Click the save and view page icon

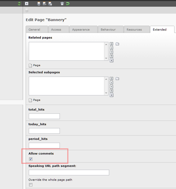pos(44,4)
